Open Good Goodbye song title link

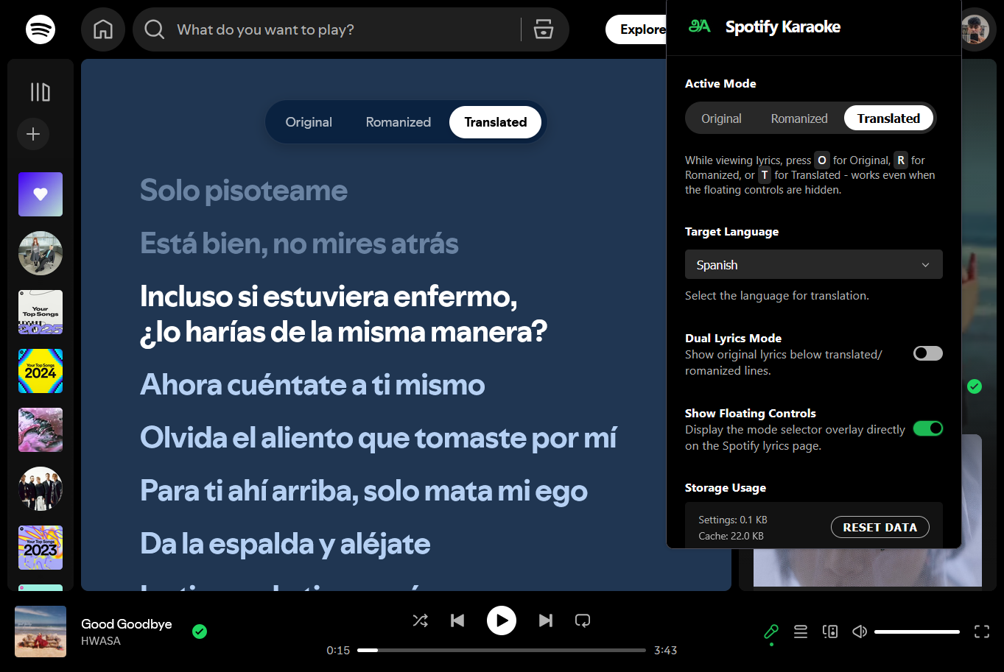127,623
